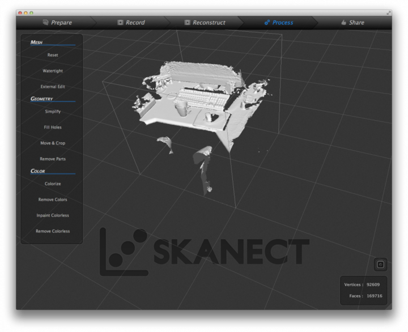Apply Colorize to the mesh
Image resolution: width=408 pixels, height=332 pixels.
pos(53,184)
